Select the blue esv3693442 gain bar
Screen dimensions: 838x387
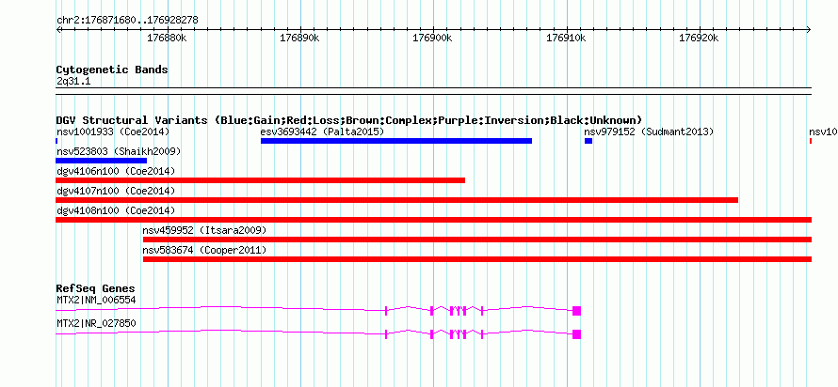(x=396, y=141)
